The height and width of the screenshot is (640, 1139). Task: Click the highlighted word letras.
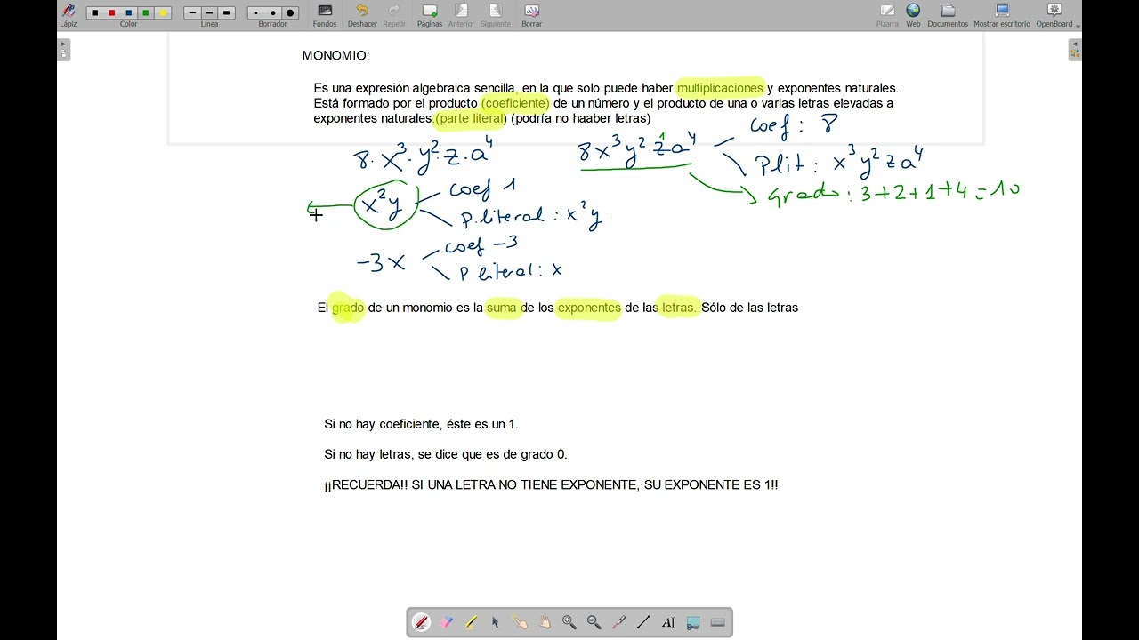[679, 308]
